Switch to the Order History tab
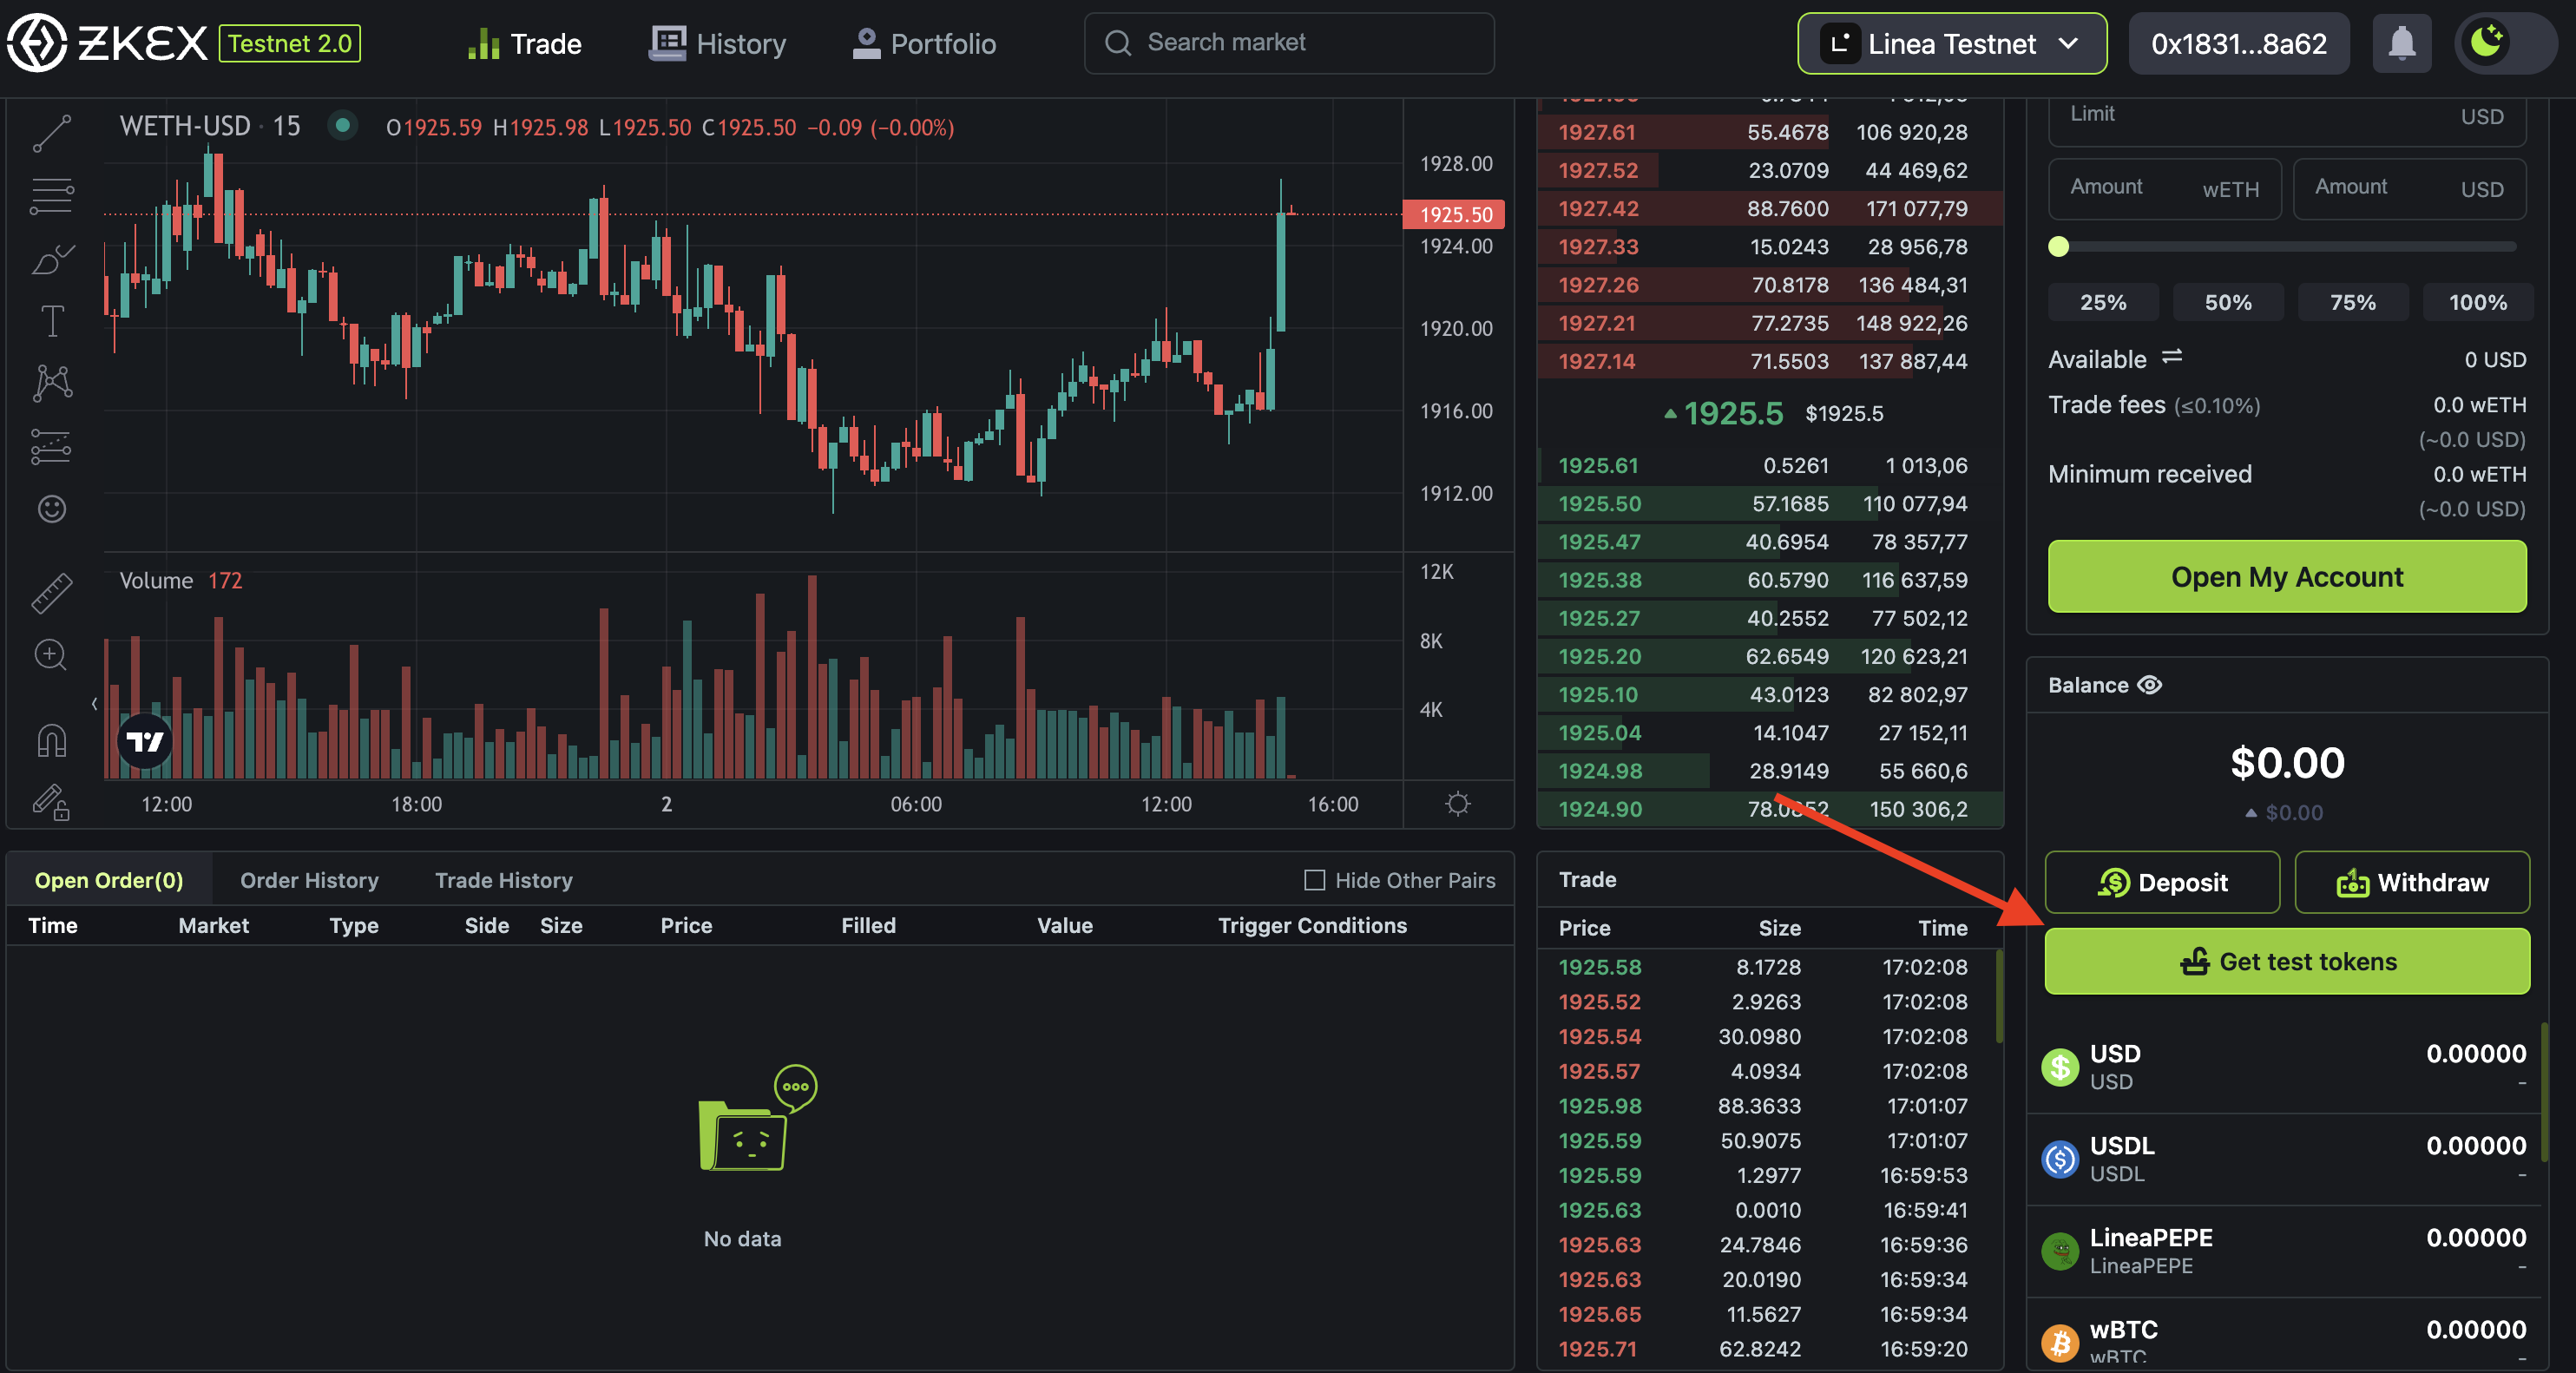Image resolution: width=2576 pixels, height=1373 pixels. point(309,880)
